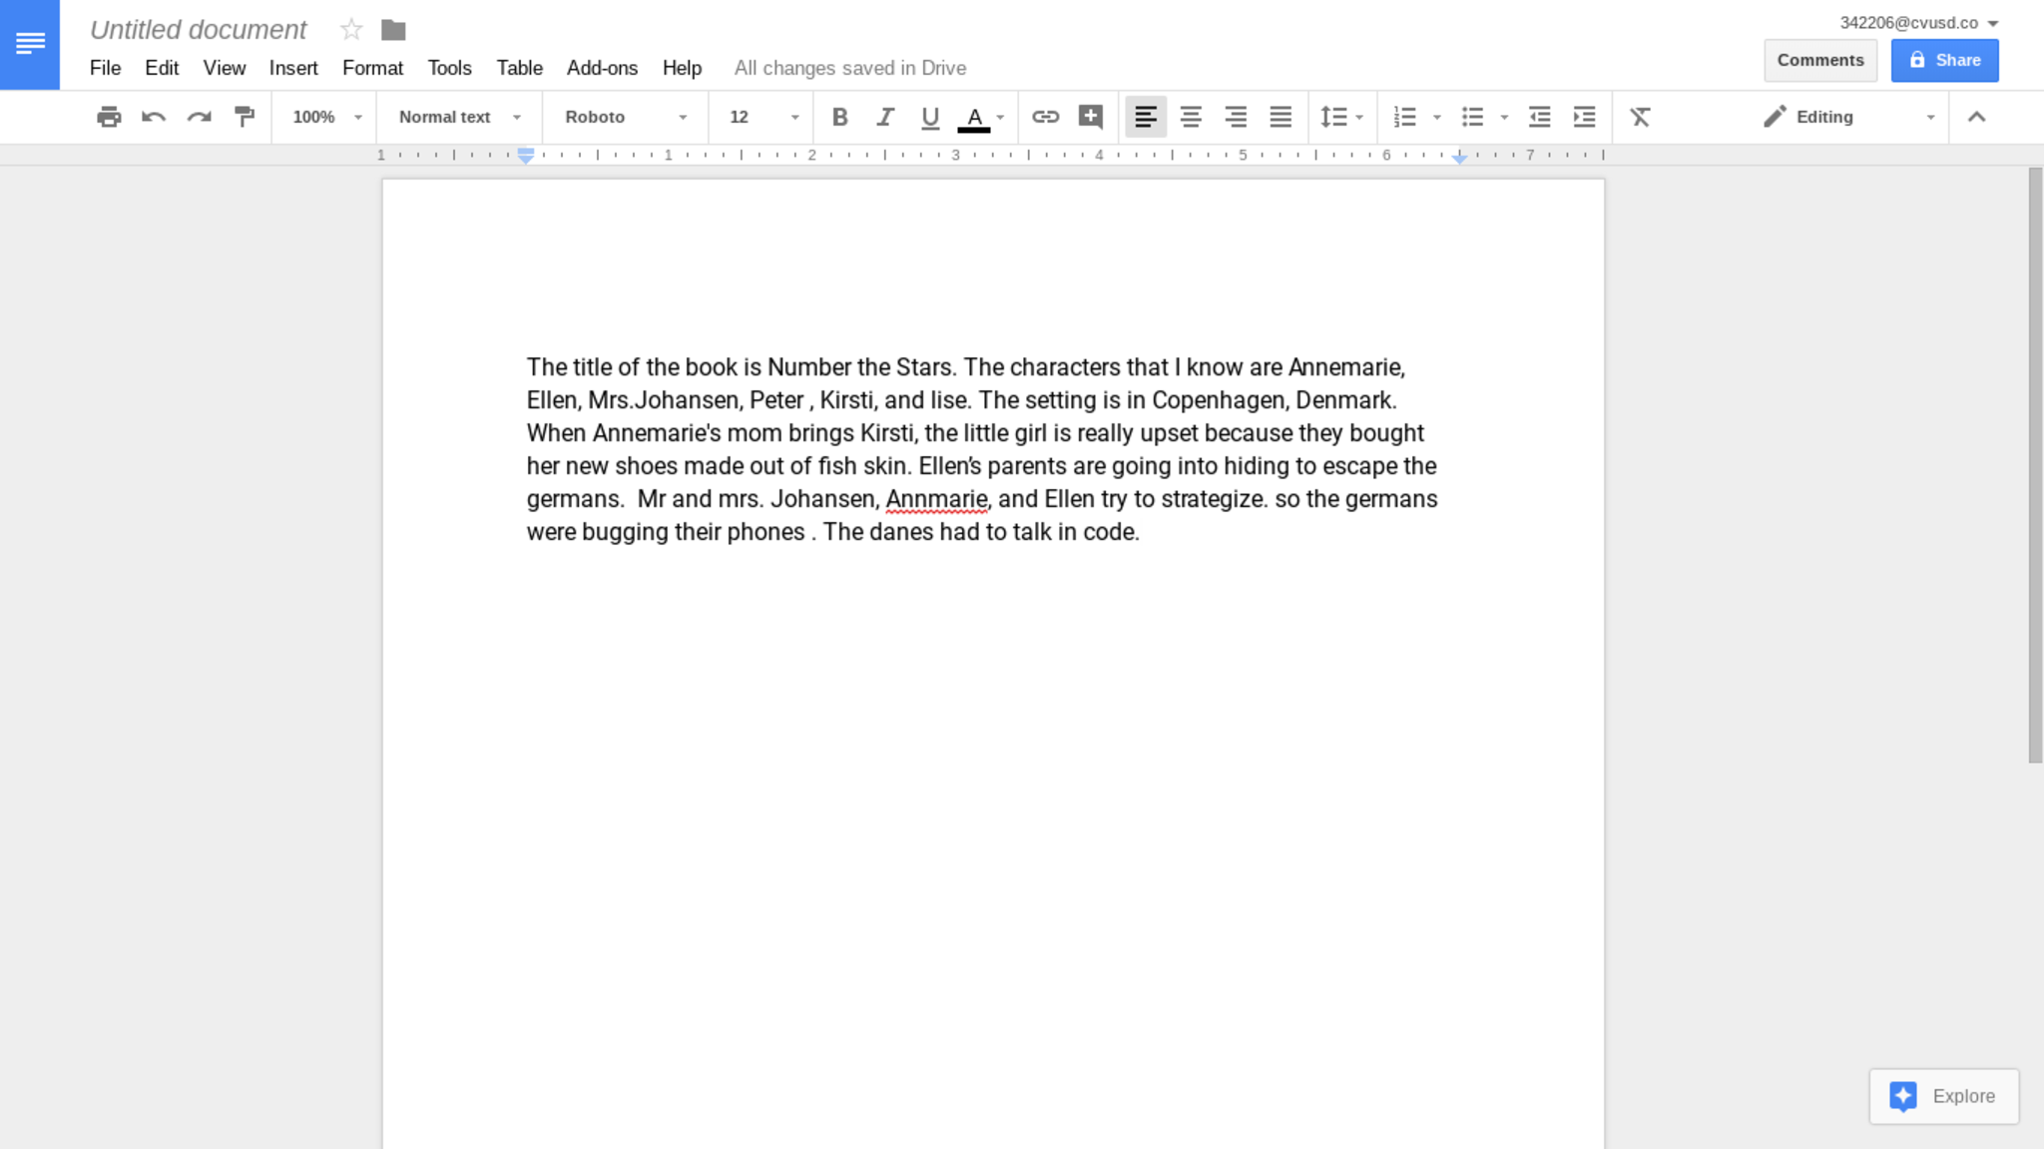Open the text color picker
This screenshot has width=2044, height=1149.
[975, 117]
